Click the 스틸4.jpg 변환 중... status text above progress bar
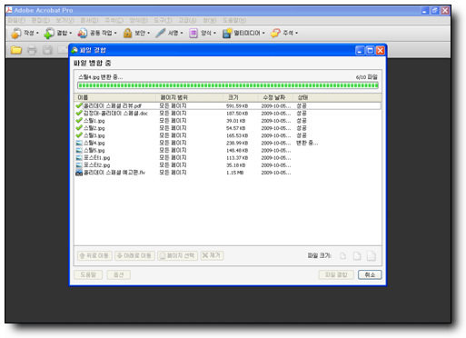This screenshot has width=466, height=338. click(101, 77)
